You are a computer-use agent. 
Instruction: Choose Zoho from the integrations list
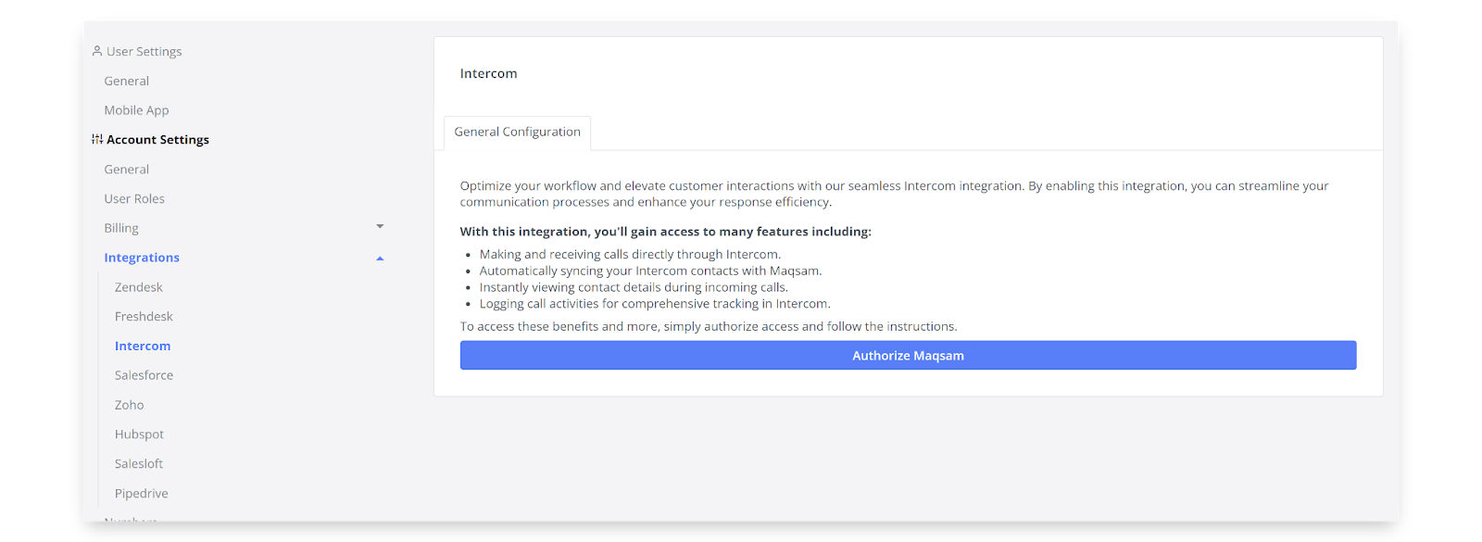click(x=130, y=405)
